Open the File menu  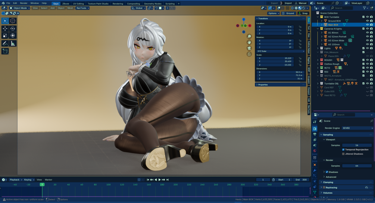point(8,3)
